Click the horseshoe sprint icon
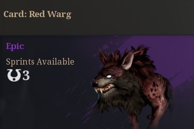The height and width of the screenshot is (129, 194). pyautogui.click(x=14, y=75)
